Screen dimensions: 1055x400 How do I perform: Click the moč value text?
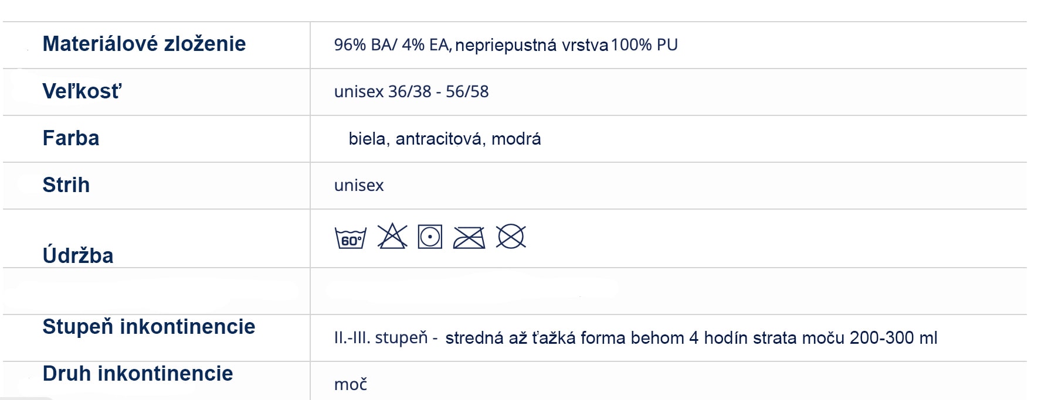pyautogui.click(x=351, y=384)
